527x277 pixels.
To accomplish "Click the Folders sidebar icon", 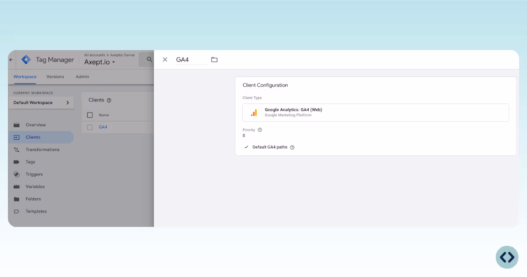I will coord(17,199).
